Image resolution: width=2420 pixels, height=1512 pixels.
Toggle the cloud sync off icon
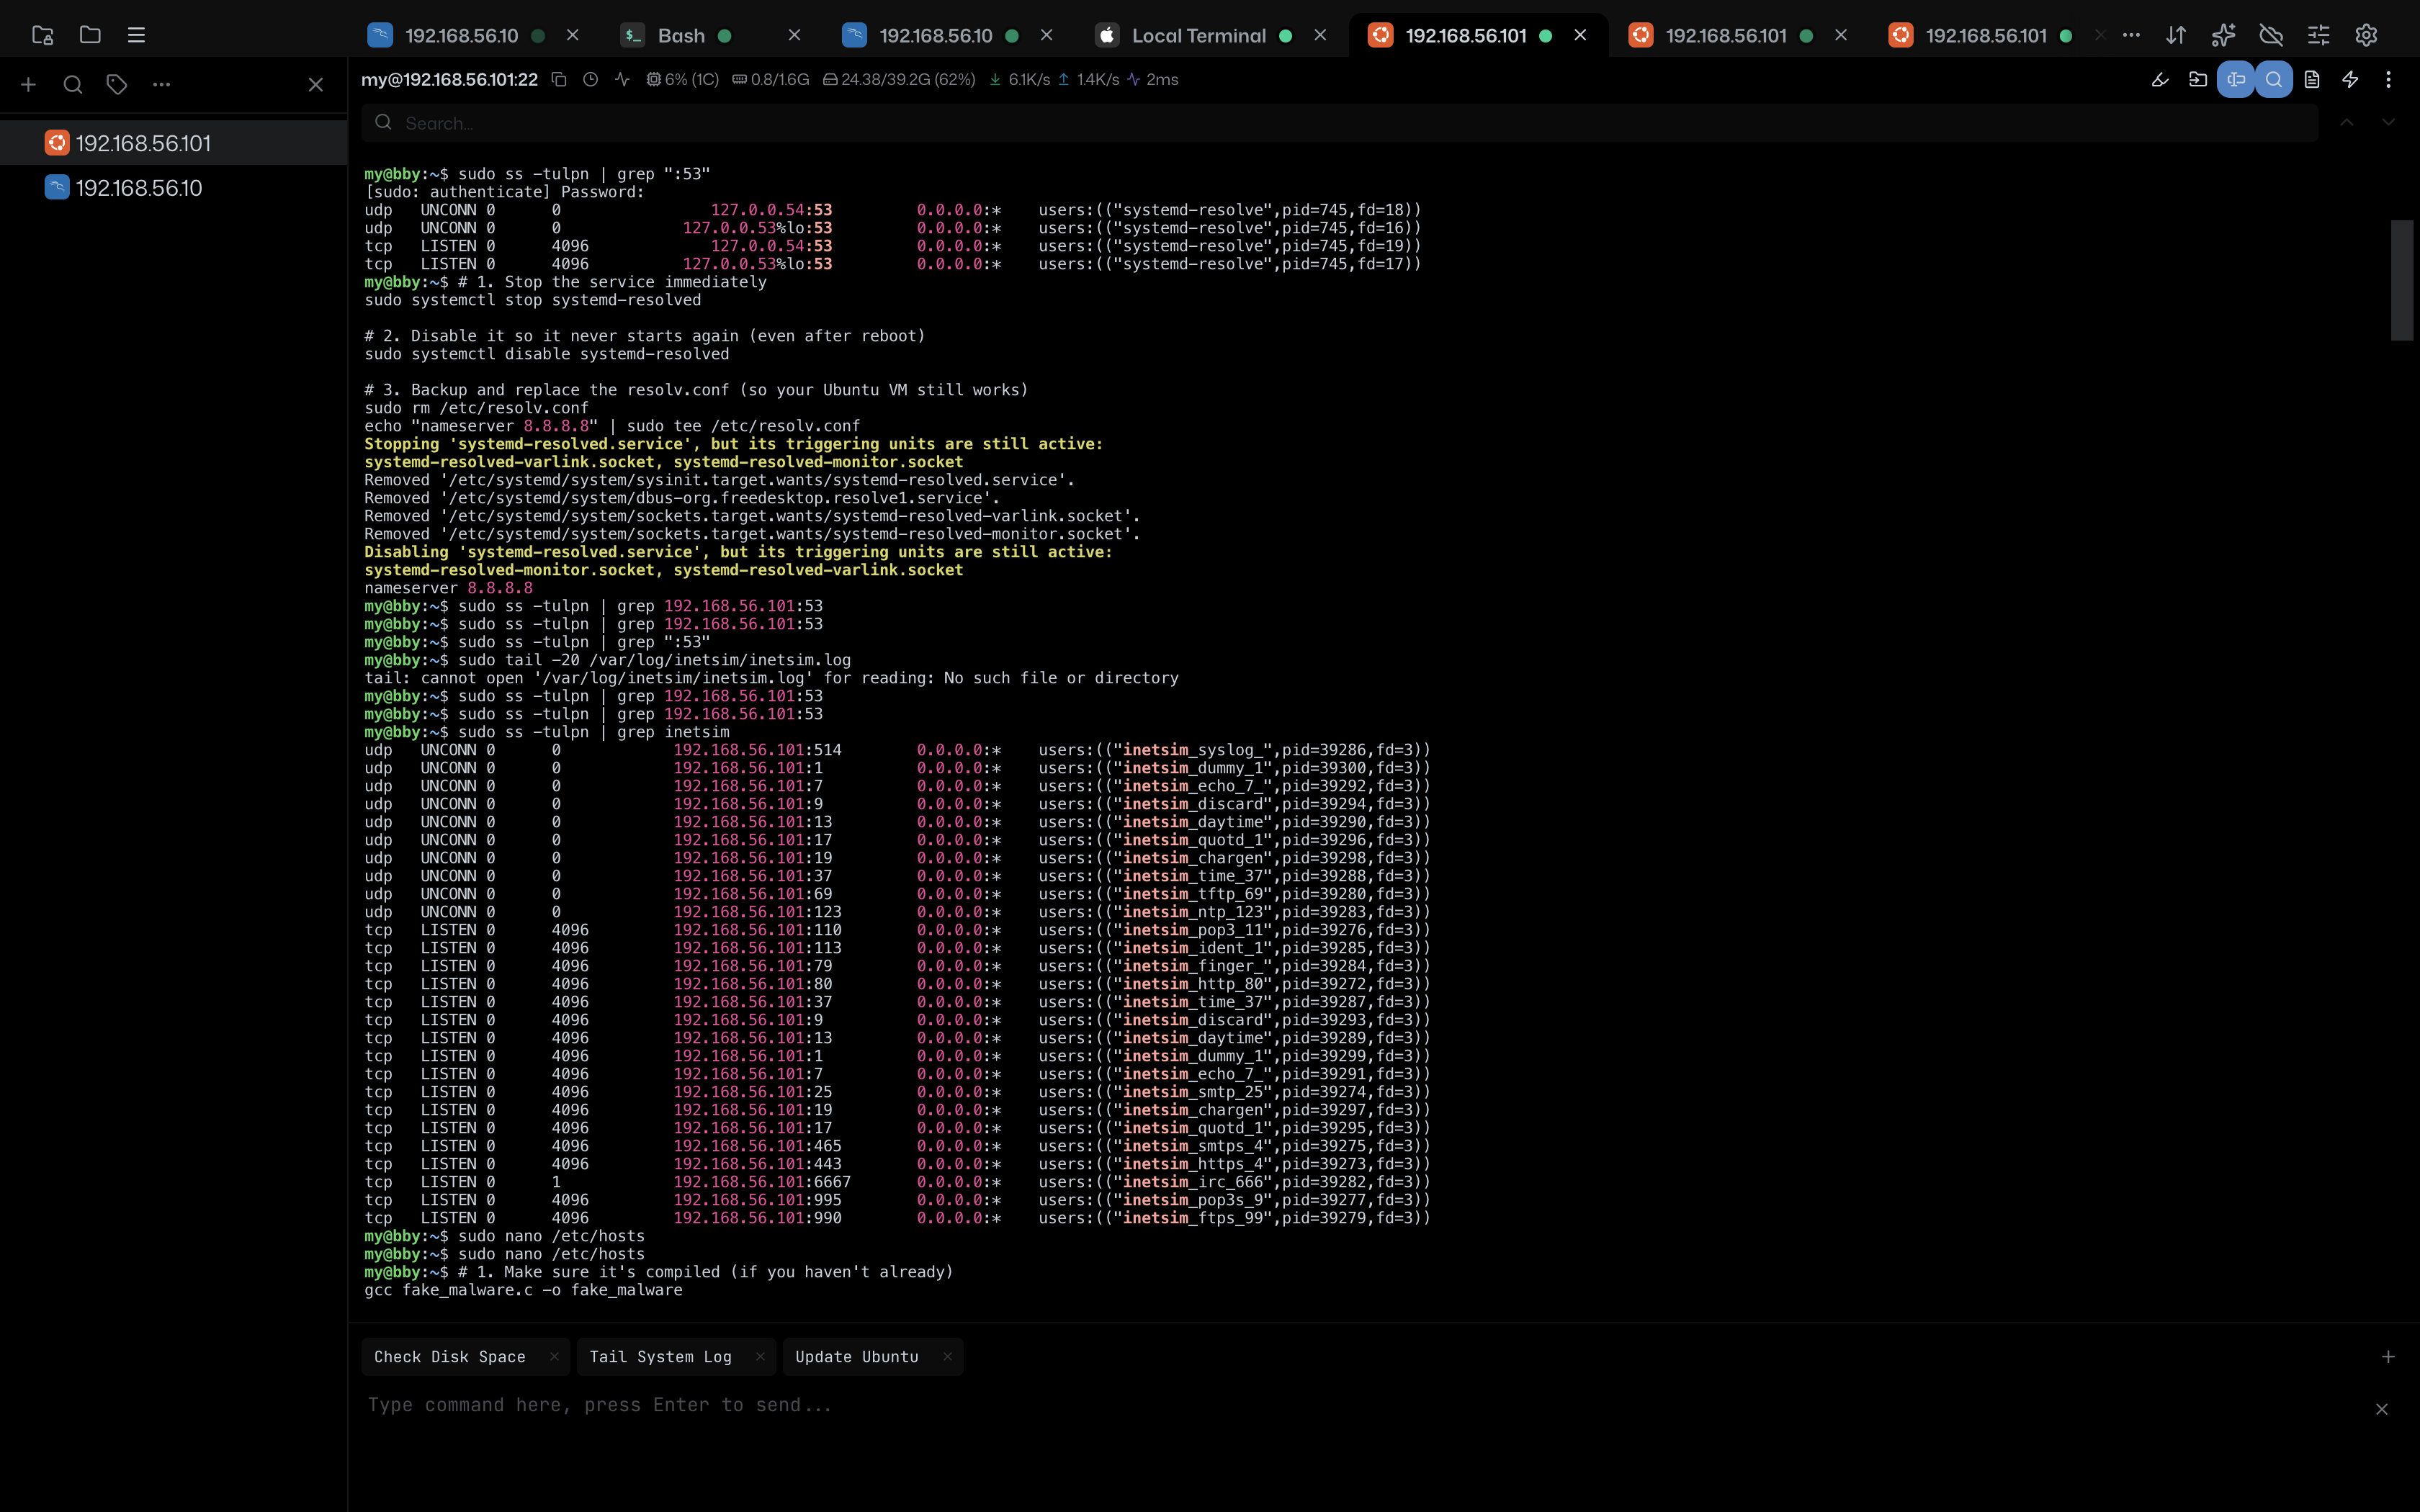pyautogui.click(x=2271, y=35)
